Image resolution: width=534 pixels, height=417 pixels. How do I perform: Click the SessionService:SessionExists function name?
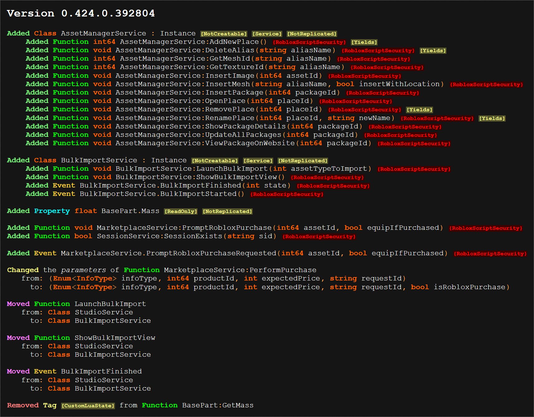coord(160,236)
